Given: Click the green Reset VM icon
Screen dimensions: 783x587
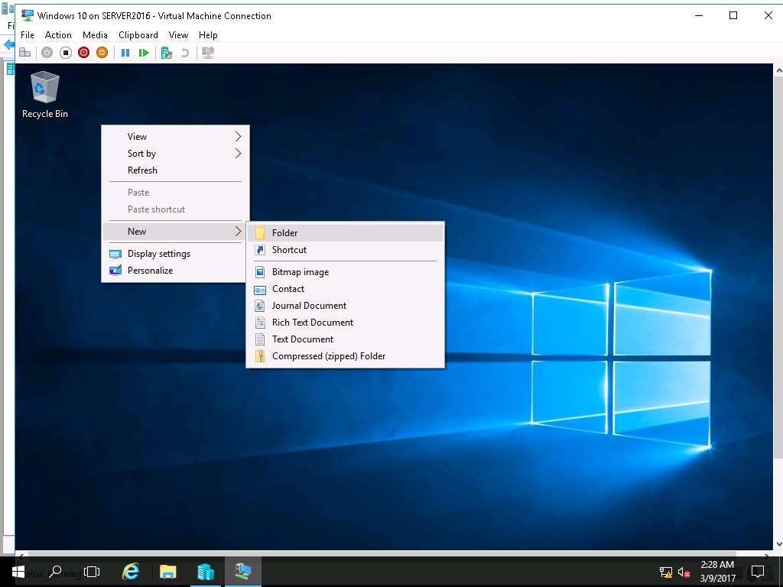Looking at the screenshot, I should point(144,53).
